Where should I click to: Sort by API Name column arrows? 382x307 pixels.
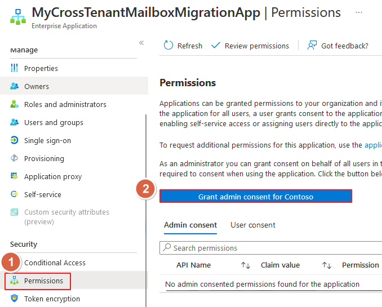[246, 265]
